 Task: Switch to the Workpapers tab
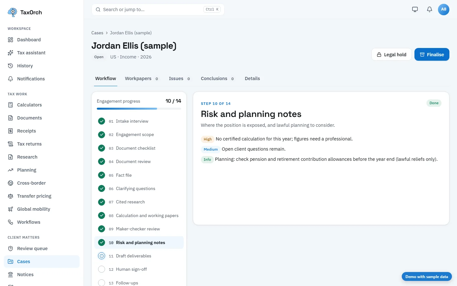coord(142,78)
